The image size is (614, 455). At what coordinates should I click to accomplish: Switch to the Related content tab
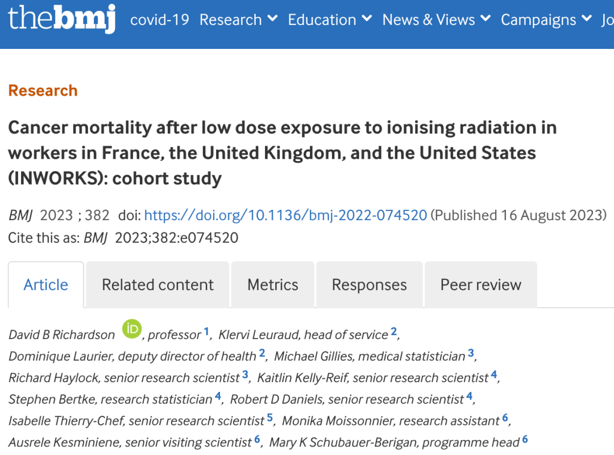point(157,285)
